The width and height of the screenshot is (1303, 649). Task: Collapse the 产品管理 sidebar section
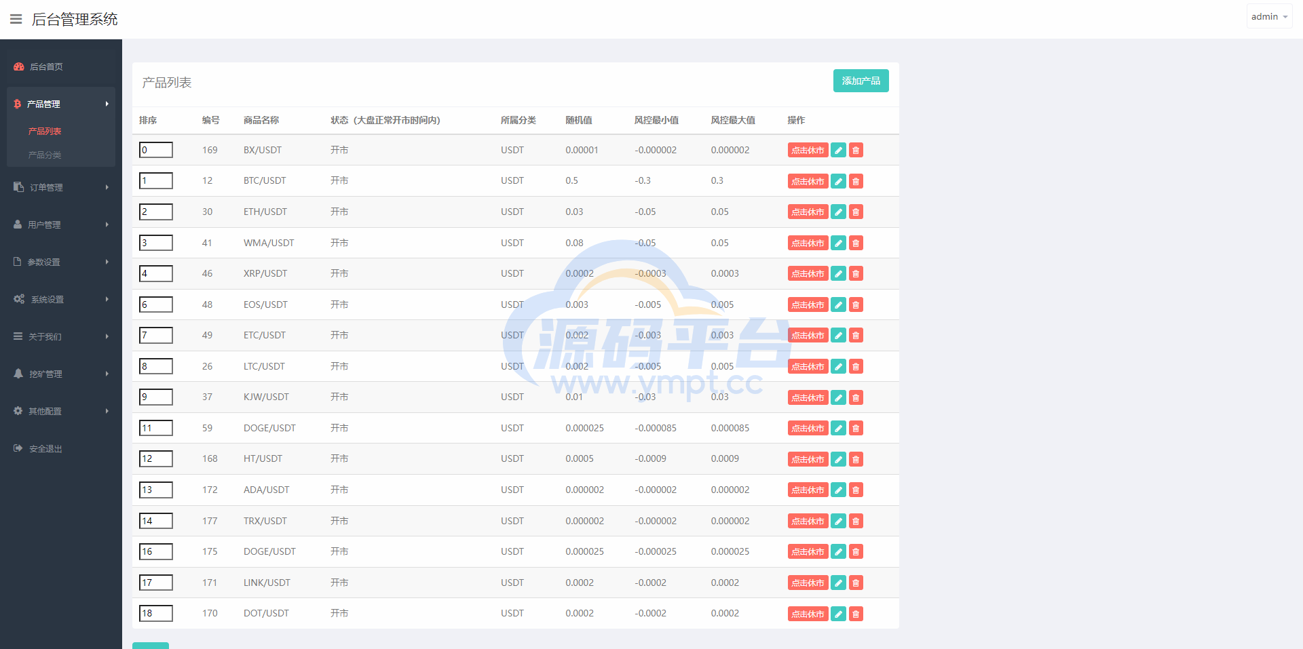pyautogui.click(x=61, y=104)
